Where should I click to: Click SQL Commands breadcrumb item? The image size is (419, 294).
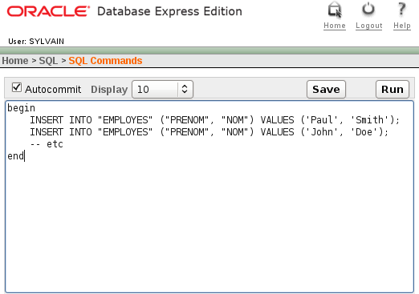(x=105, y=61)
